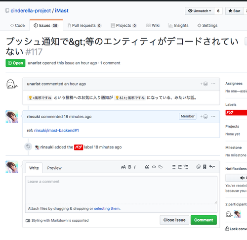Click 'selecting them' to attach files
Viewport: 247px width, 240px height.
[107, 208]
